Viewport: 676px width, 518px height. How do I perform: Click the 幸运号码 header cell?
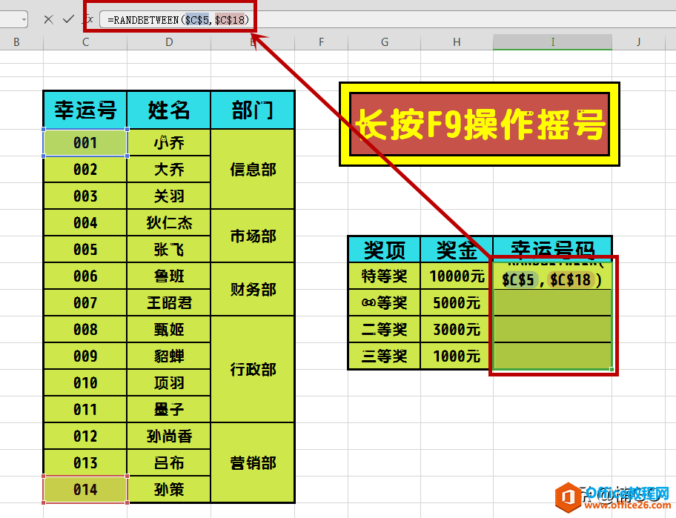[553, 249]
